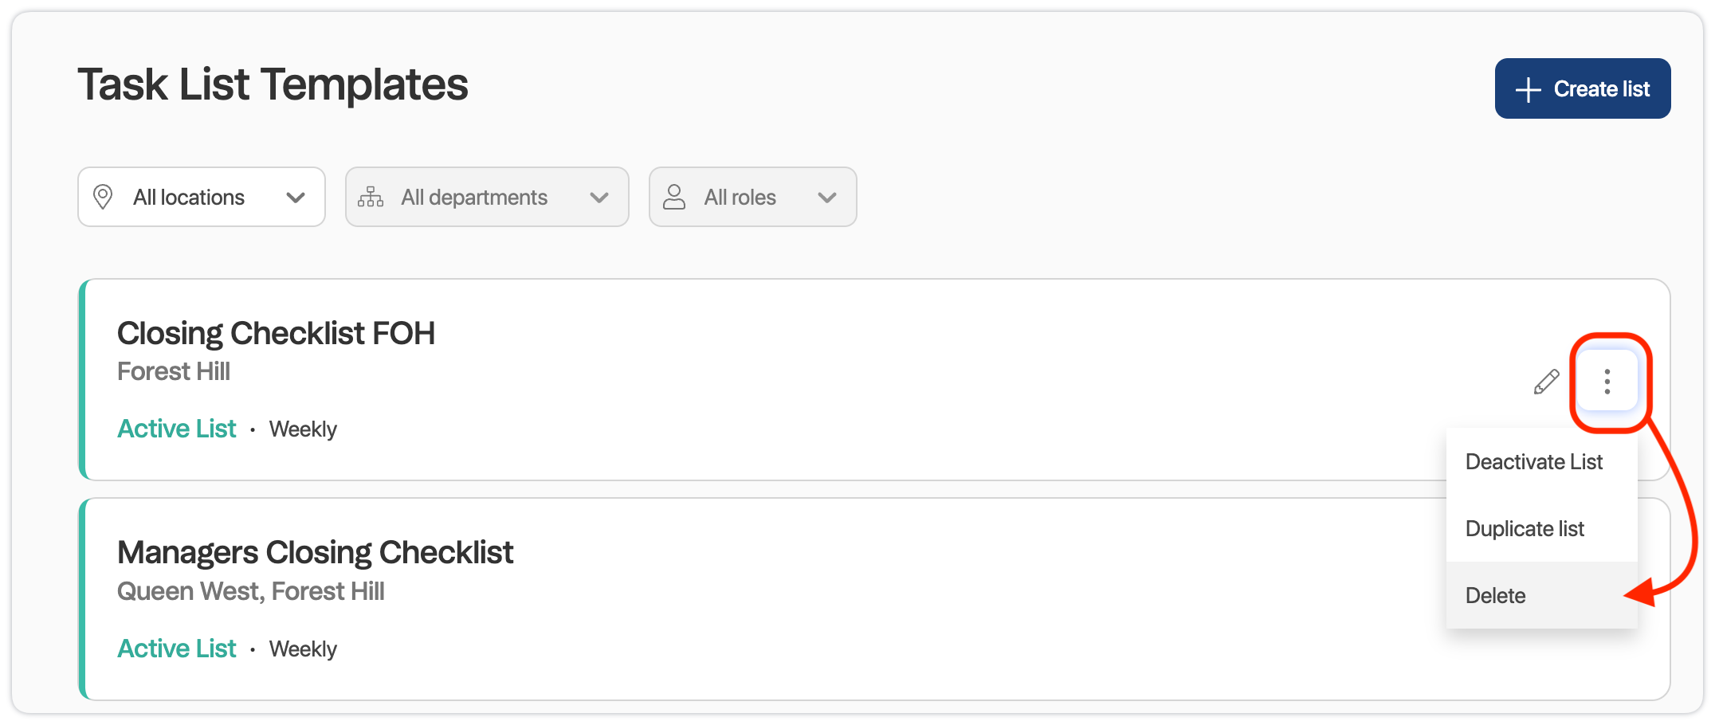The width and height of the screenshot is (1715, 725).
Task: Click the Task List Templates heading
Action: (x=273, y=84)
